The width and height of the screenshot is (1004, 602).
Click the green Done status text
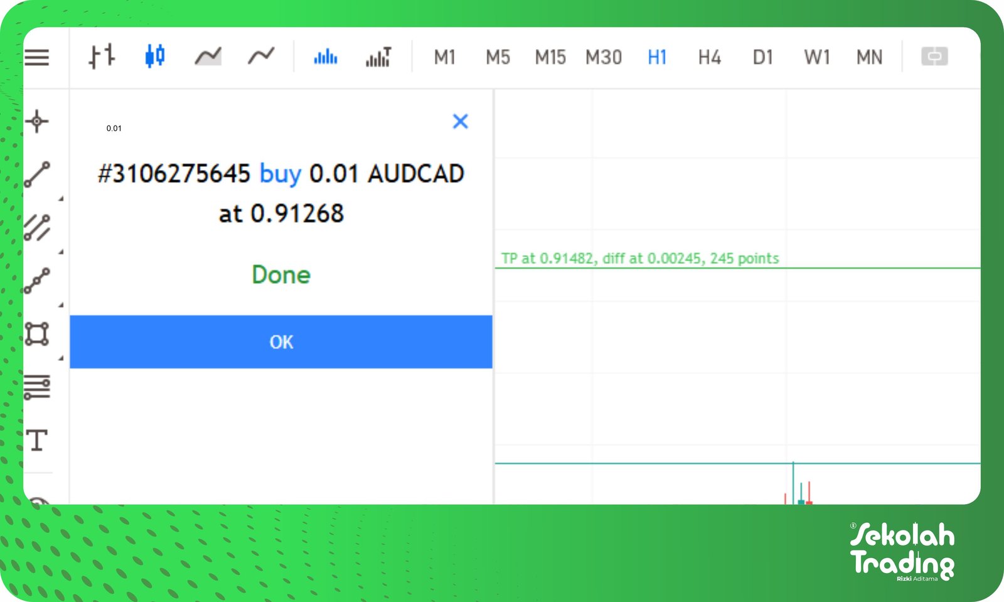tap(281, 275)
